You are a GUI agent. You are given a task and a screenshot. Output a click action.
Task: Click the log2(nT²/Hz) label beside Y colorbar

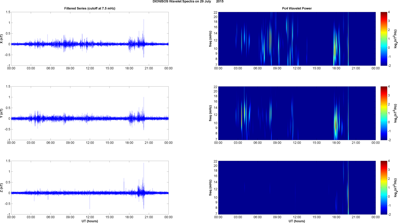click(x=396, y=113)
